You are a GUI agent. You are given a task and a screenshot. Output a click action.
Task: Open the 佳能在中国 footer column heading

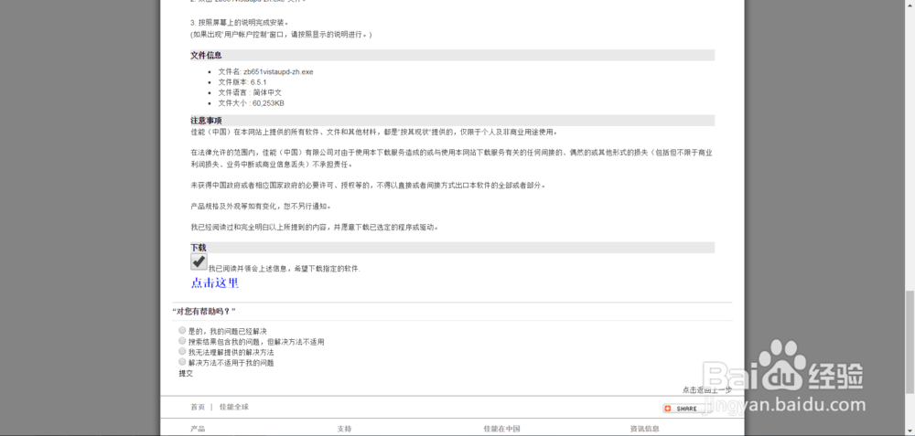tap(501, 429)
